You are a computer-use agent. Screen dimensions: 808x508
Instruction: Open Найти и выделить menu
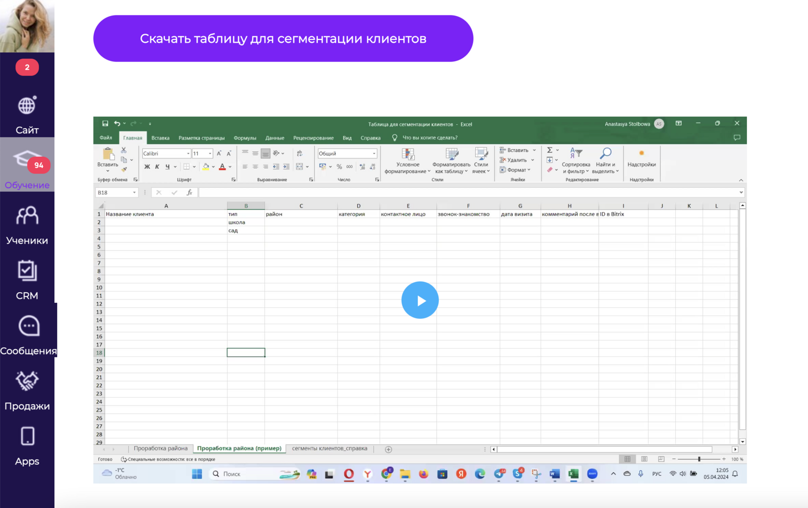(606, 161)
